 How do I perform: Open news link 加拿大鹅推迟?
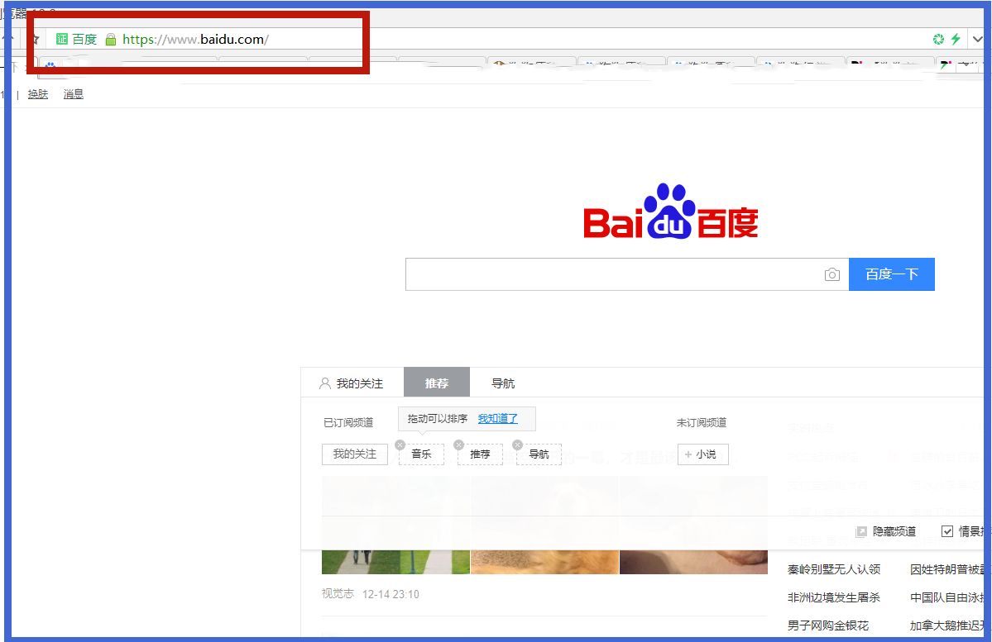coord(947,625)
